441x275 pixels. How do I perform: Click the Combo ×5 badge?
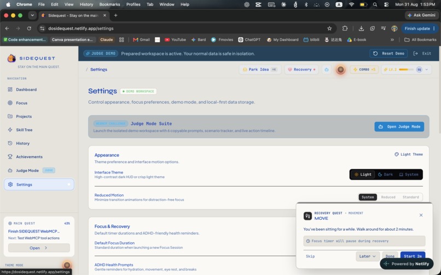pos(364,70)
